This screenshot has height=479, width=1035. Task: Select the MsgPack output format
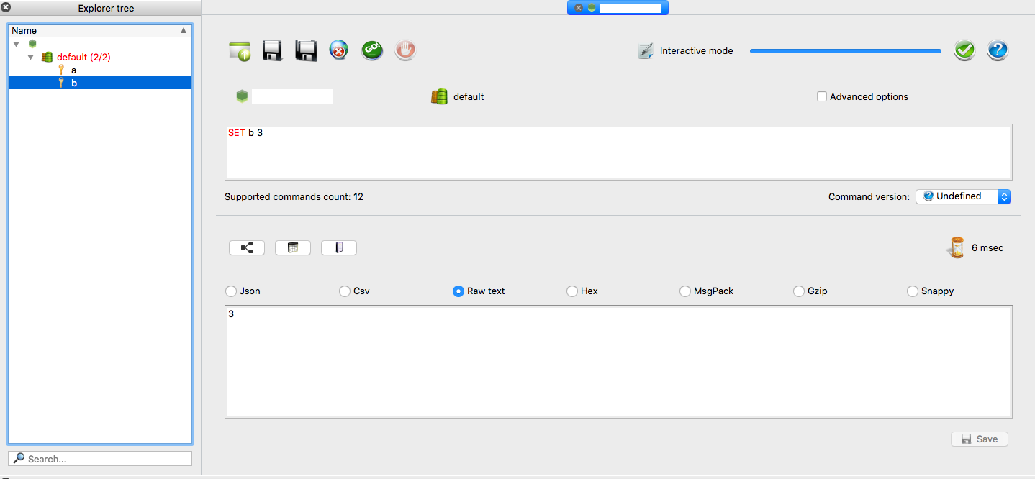(686, 291)
